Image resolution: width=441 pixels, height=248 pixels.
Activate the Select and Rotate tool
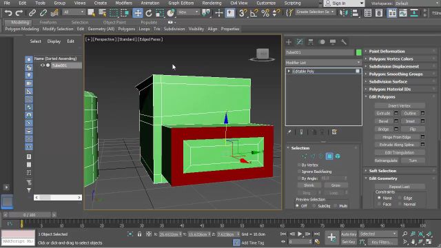[x=149, y=13]
